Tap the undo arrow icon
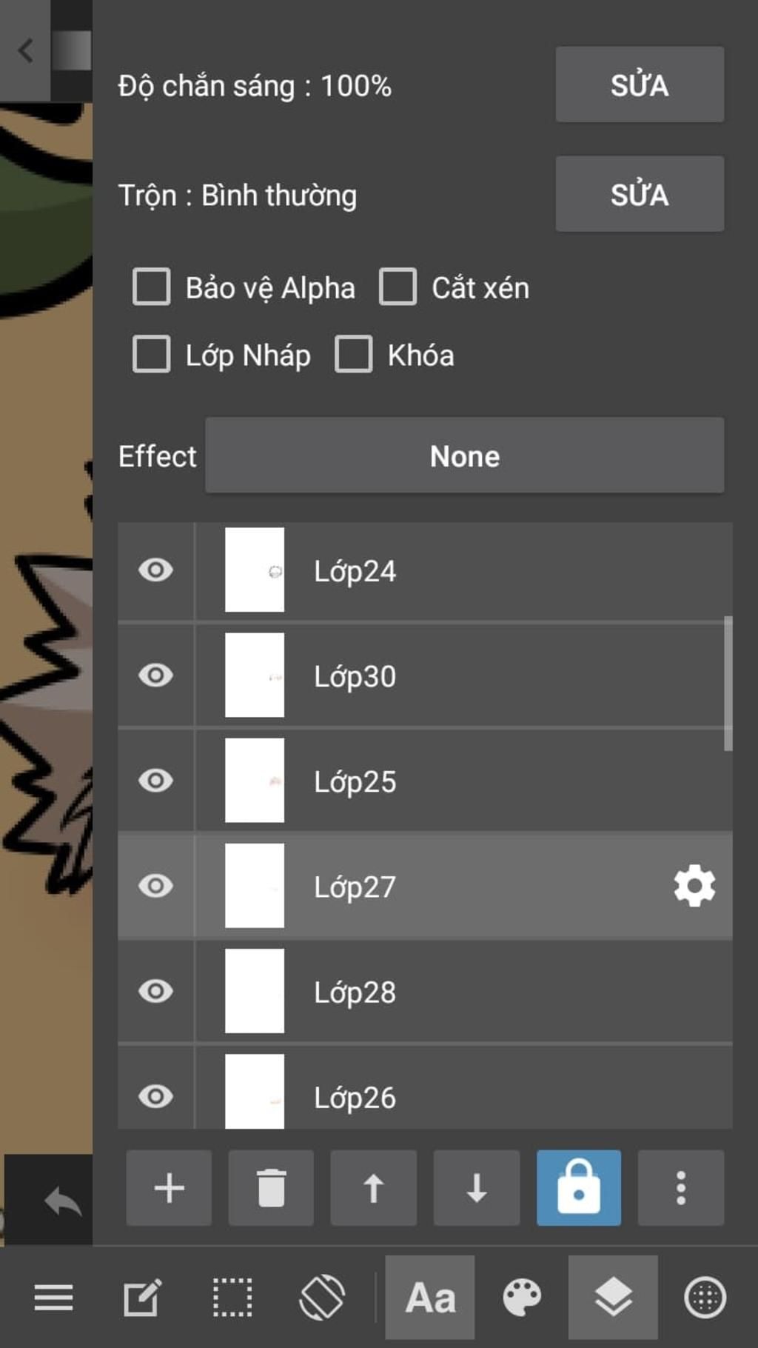 [x=63, y=1201]
